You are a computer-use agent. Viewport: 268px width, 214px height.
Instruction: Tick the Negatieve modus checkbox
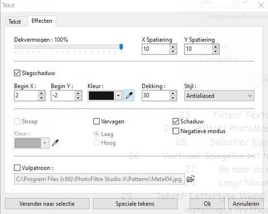(x=176, y=131)
